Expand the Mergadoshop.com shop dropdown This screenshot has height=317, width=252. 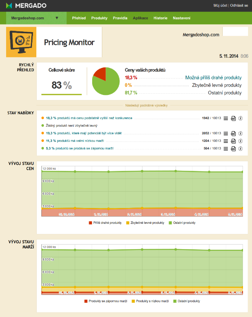(x=36, y=18)
